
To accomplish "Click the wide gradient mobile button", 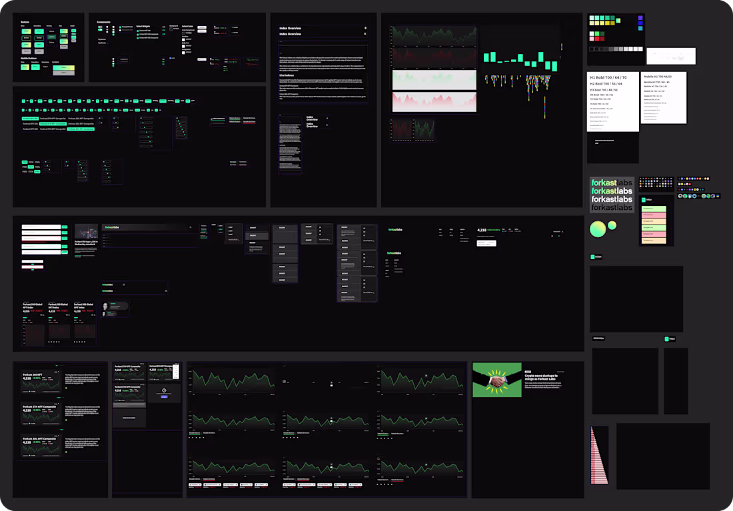I will pos(63,68).
